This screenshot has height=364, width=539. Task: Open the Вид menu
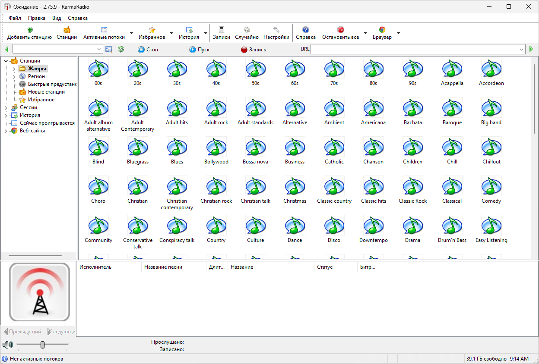click(57, 18)
